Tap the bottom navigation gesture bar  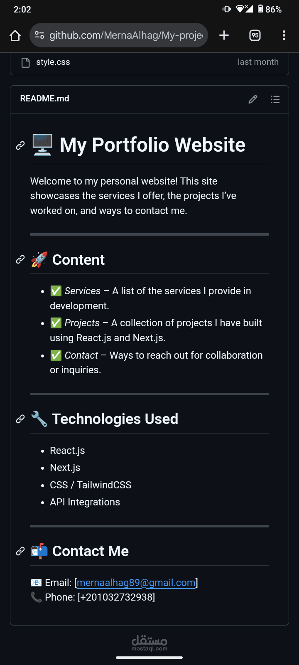[x=149, y=658]
